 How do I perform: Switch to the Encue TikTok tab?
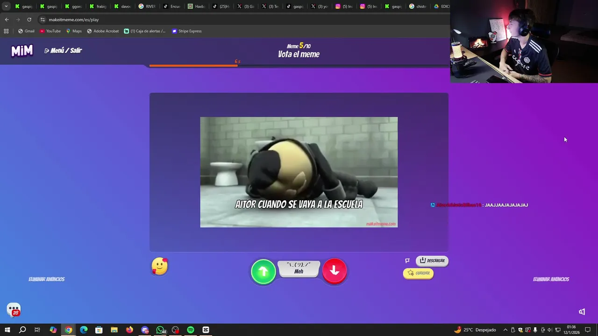172,7
